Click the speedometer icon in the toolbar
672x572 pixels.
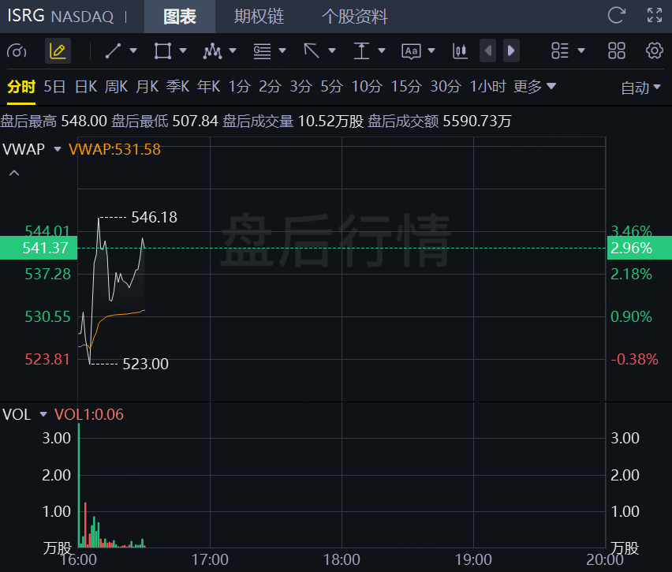[17, 51]
